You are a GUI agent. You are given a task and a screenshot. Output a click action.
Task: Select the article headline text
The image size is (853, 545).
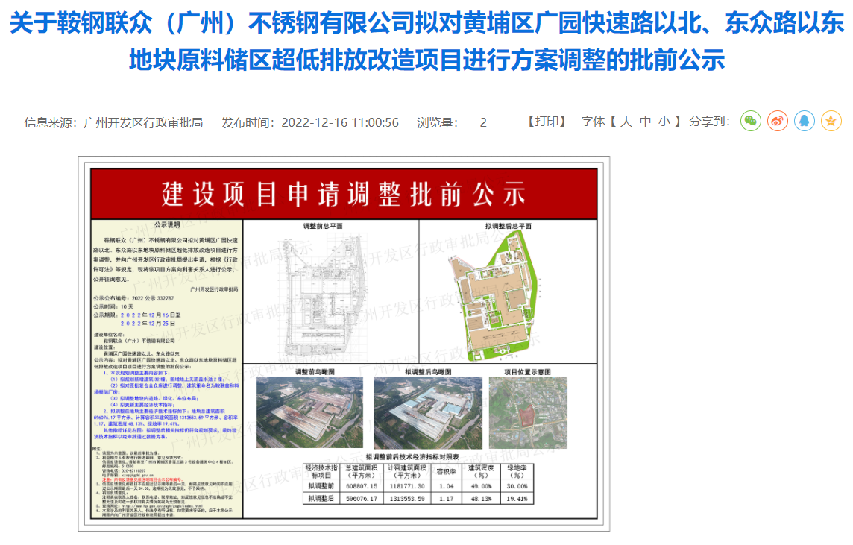426,41
